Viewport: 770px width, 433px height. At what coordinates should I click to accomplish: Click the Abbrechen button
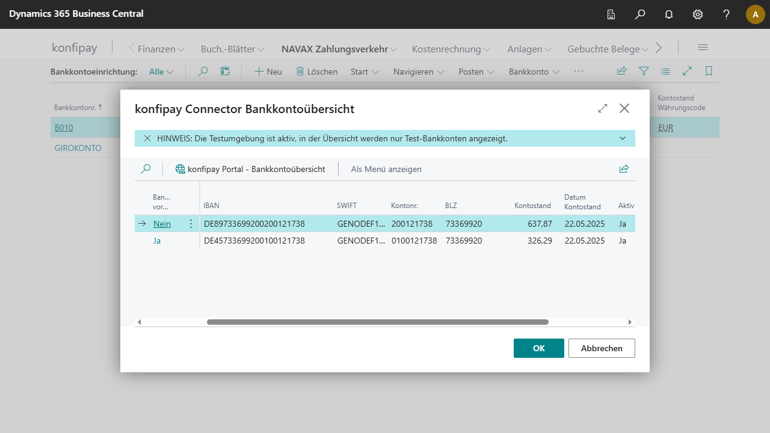coord(602,348)
